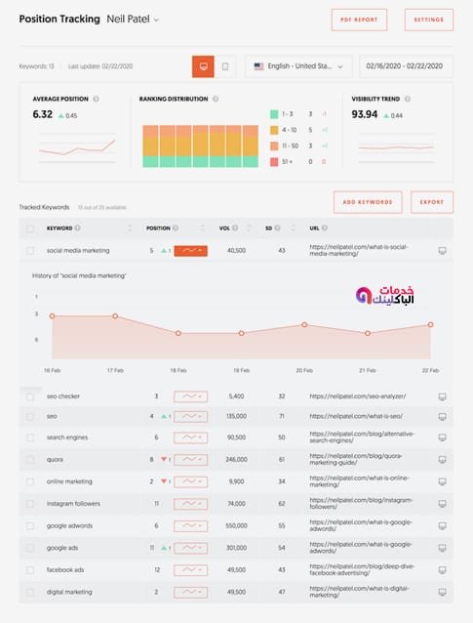Click info icon beside VOL column header
473x623 pixels.
pos(235,228)
